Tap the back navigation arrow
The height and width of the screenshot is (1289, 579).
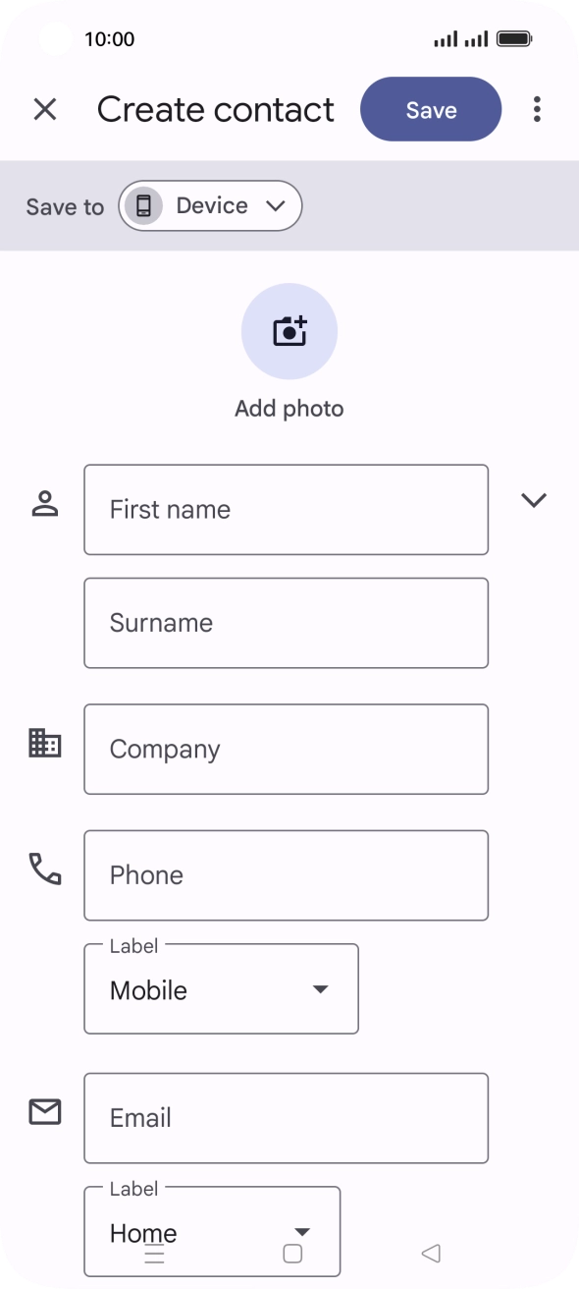pyautogui.click(x=429, y=1254)
